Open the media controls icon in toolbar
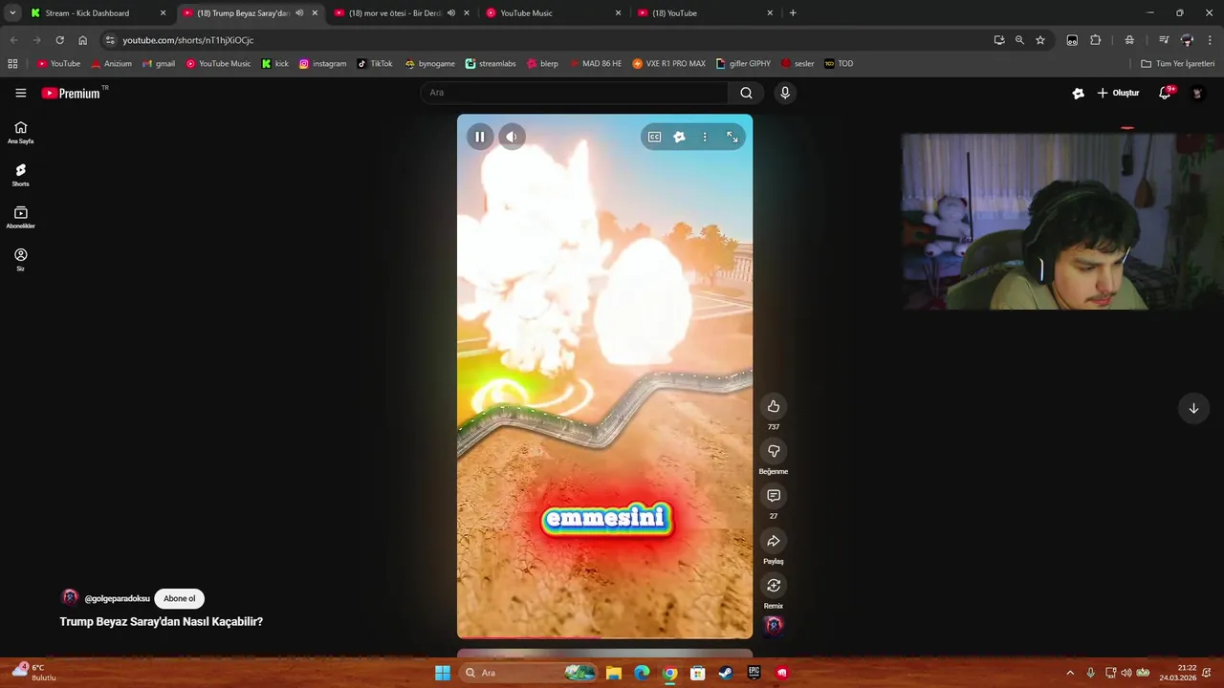 [x=1164, y=40]
